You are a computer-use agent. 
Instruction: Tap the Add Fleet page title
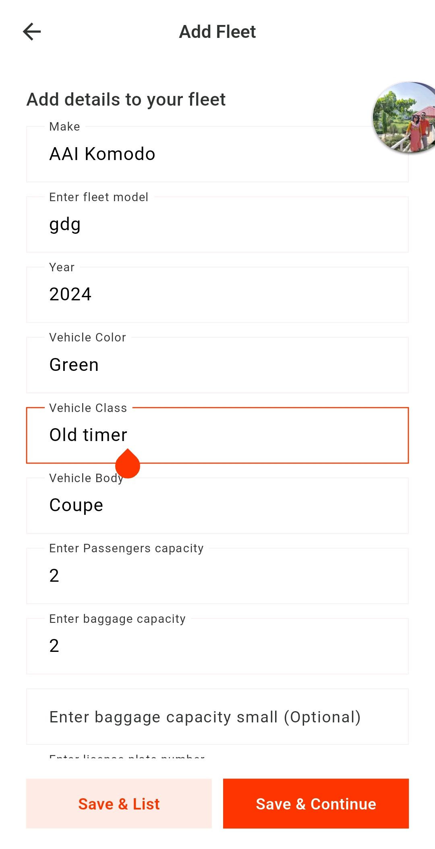coord(217,32)
